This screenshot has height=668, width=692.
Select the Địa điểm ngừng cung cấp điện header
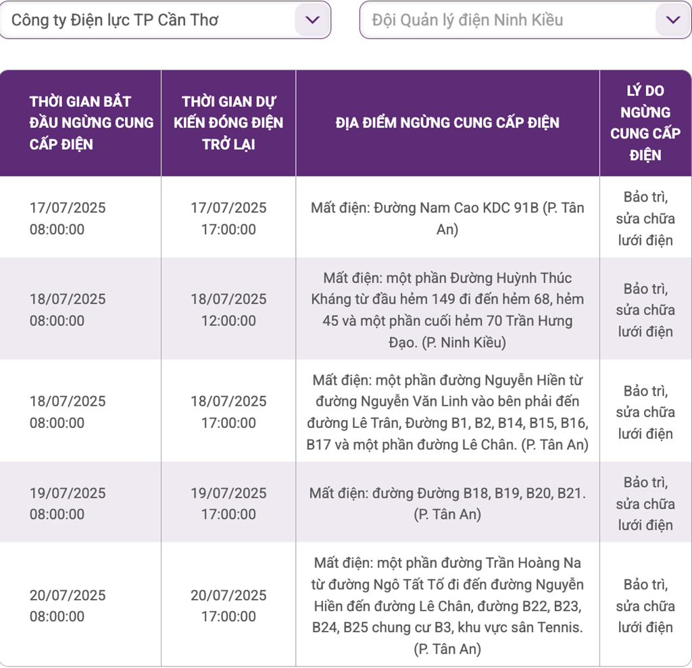click(447, 123)
